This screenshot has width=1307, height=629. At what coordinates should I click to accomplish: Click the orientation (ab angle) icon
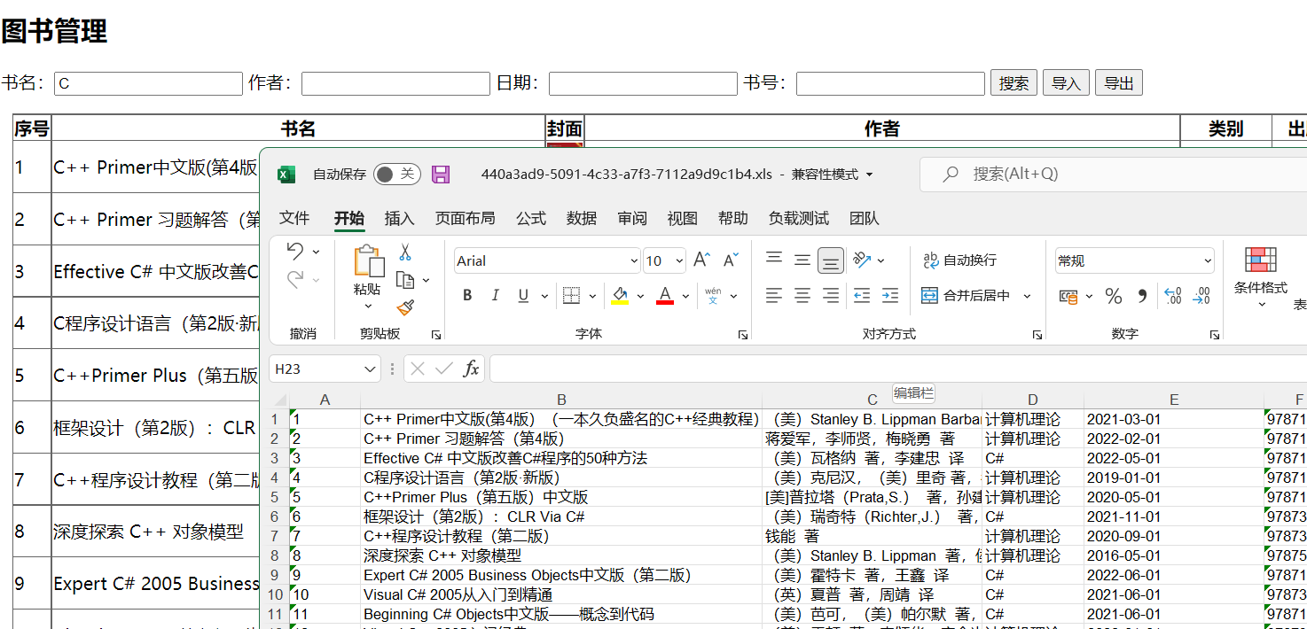[861, 260]
